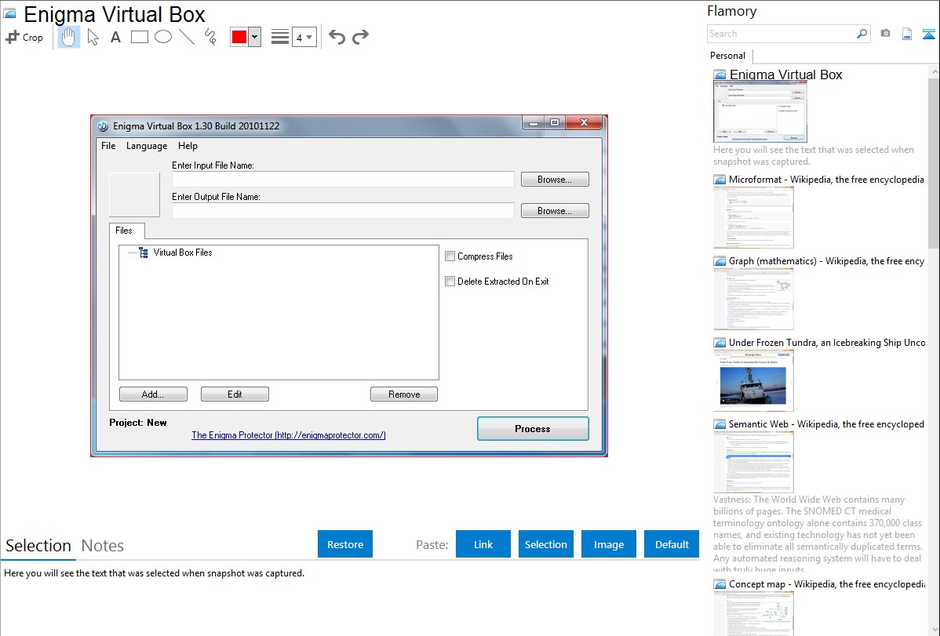
Task: Click the Paste Link button
Action: click(x=483, y=544)
